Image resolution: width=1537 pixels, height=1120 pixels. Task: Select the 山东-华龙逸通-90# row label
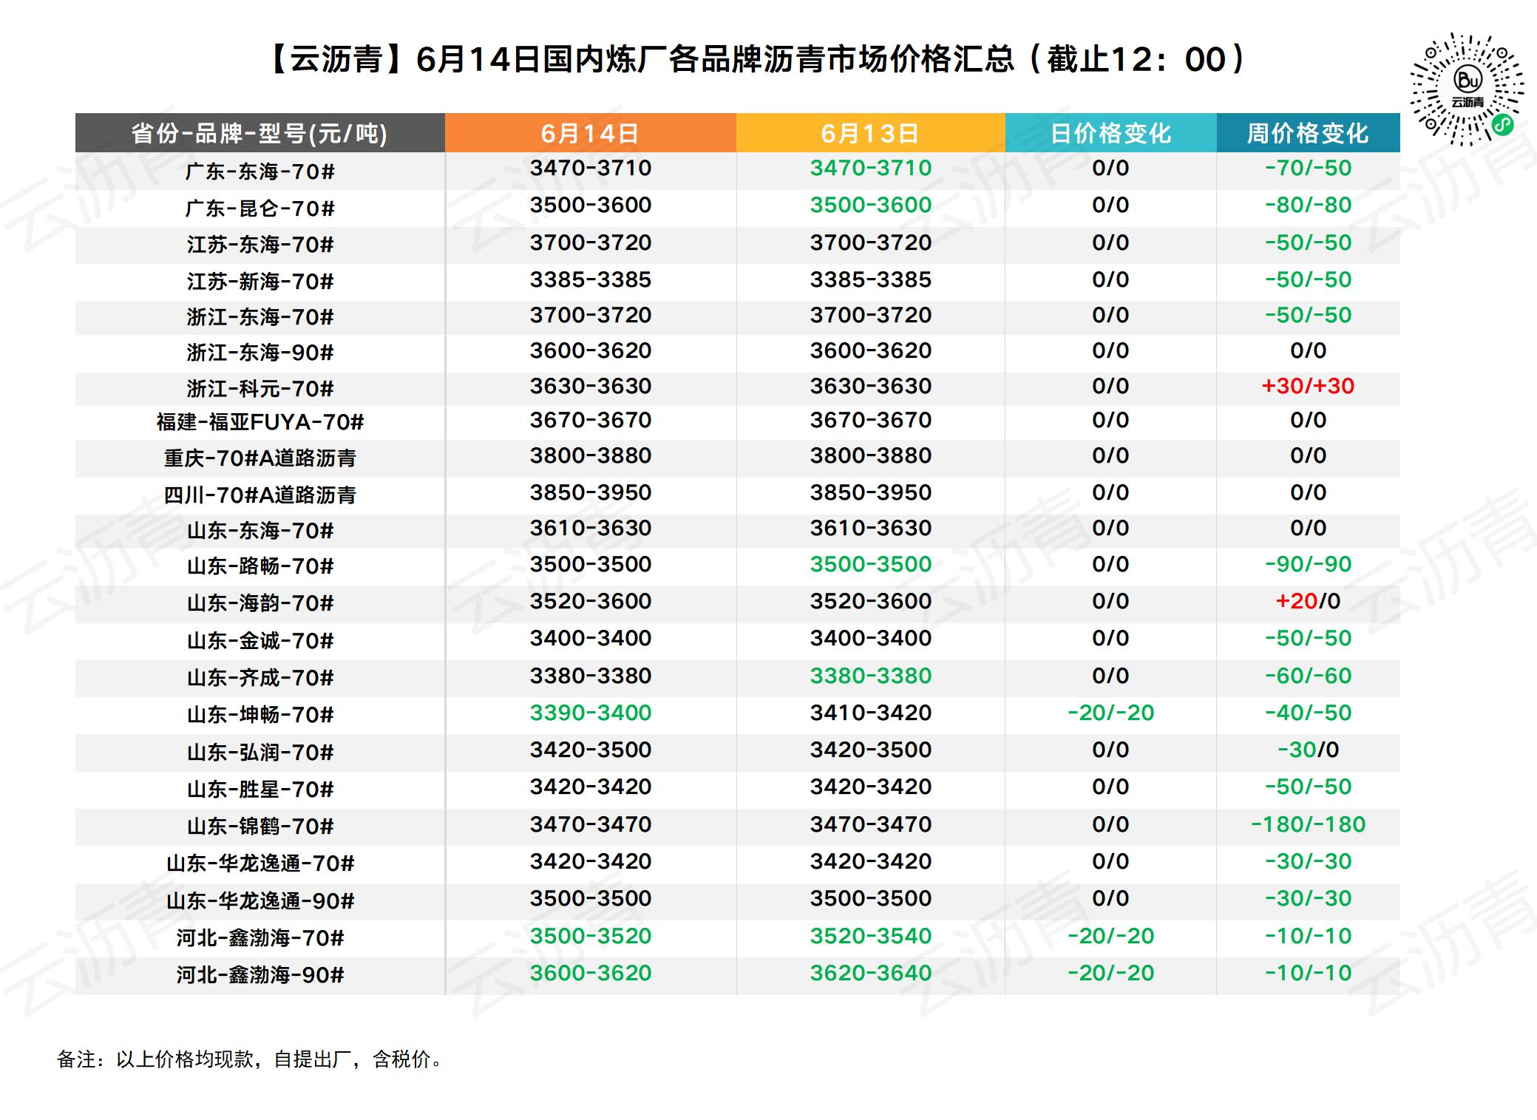[x=259, y=901]
